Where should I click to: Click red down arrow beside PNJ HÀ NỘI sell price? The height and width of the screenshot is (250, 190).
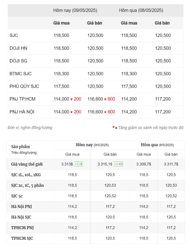point(105,112)
